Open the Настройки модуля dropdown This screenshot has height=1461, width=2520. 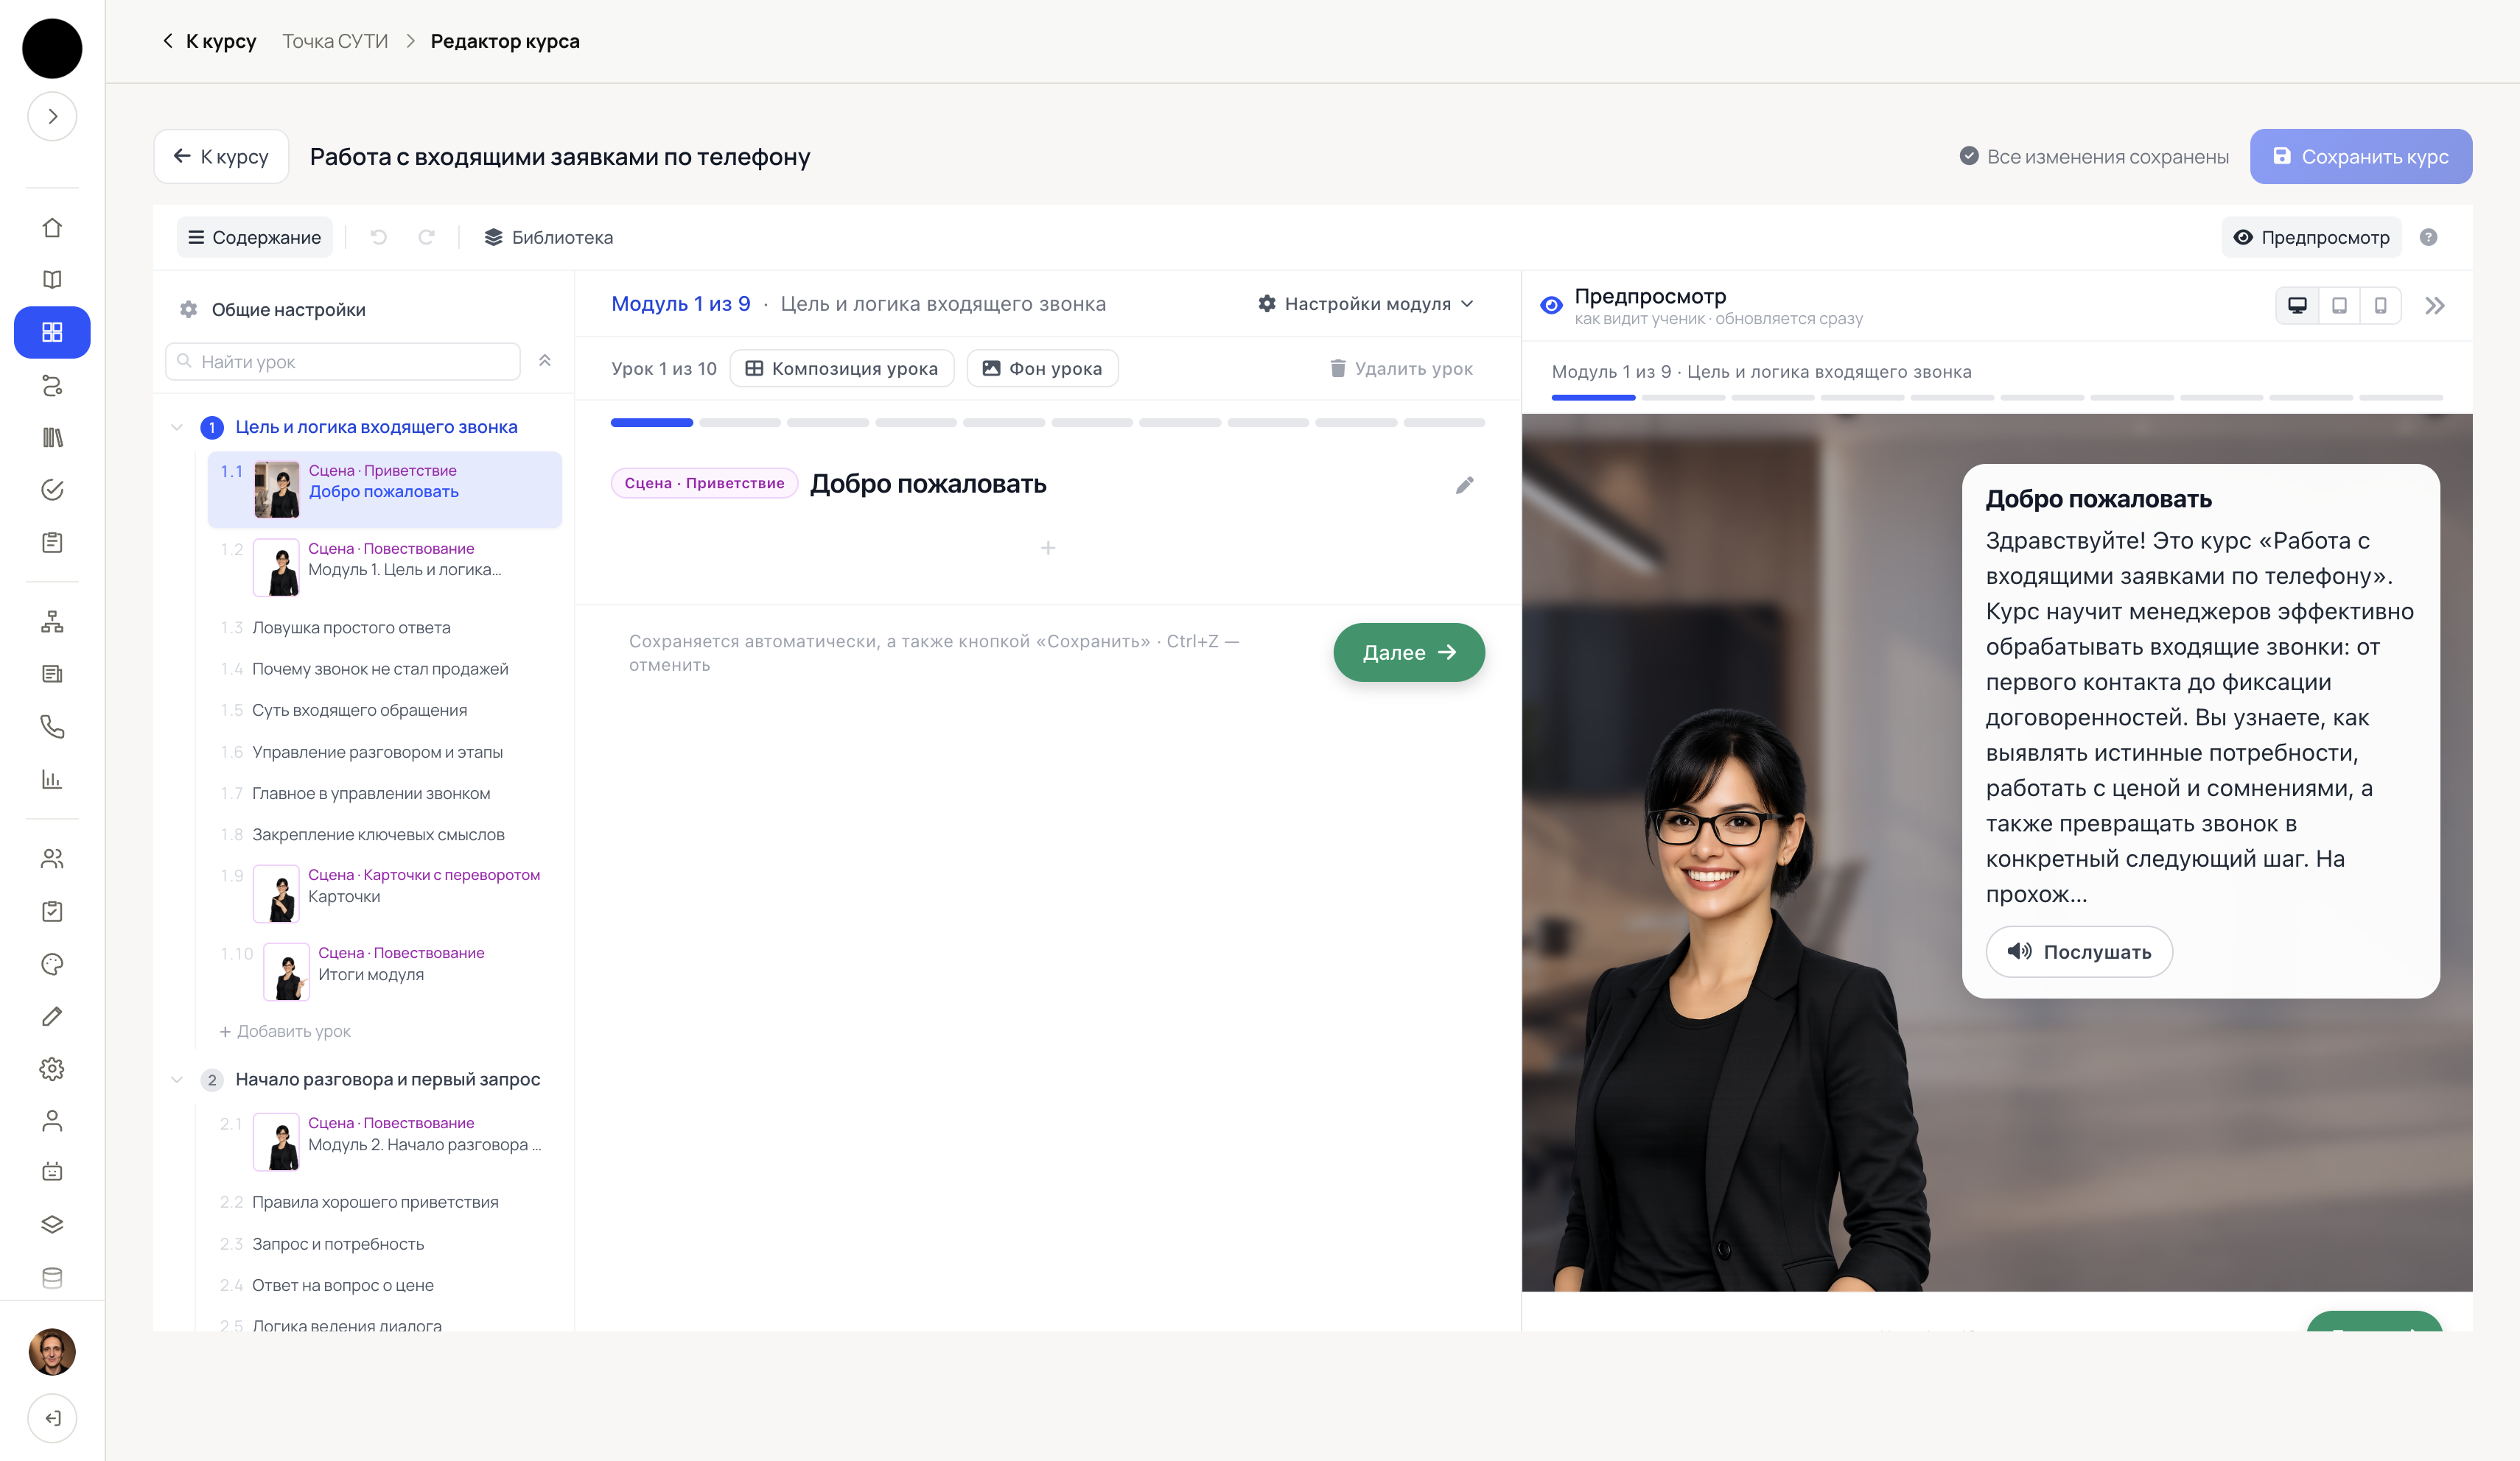click(1366, 304)
